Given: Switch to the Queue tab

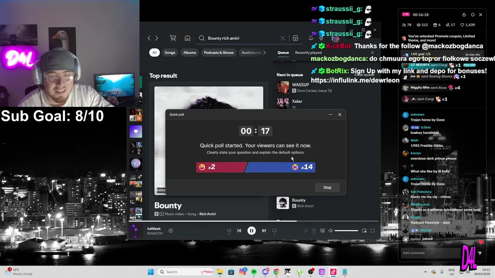Looking at the screenshot, I should pos(283,53).
